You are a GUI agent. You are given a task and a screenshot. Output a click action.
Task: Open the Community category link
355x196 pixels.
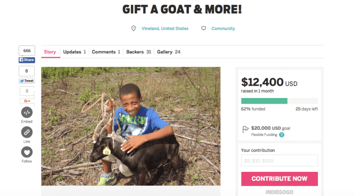[223, 28]
